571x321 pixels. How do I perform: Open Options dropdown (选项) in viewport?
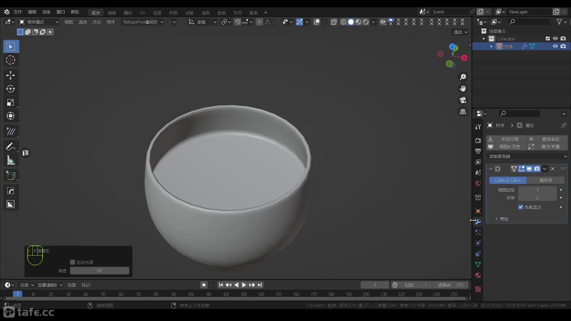click(x=460, y=32)
